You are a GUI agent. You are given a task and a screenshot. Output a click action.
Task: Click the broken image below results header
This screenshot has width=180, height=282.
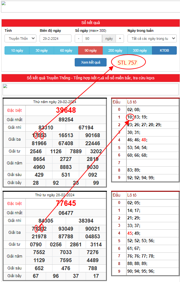coord(90,89)
